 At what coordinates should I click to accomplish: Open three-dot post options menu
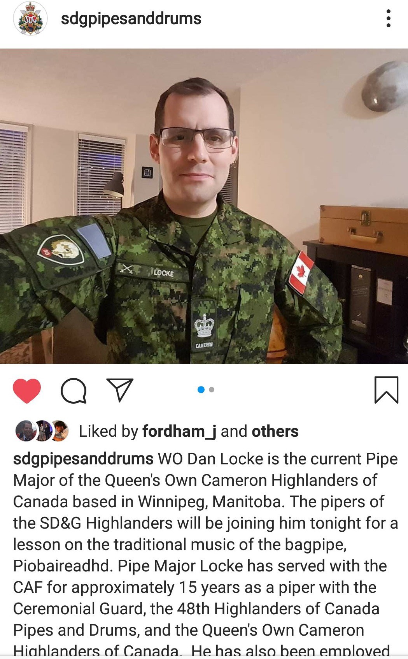388,19
